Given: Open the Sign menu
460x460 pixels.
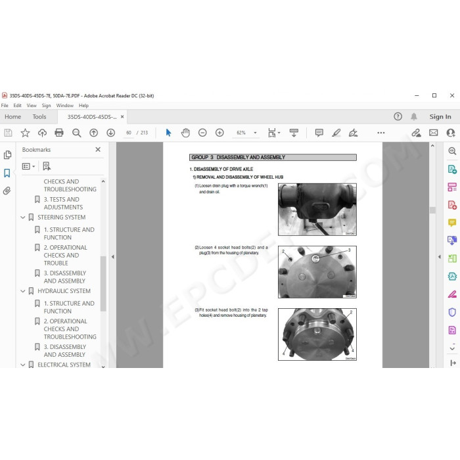Looking at the screenshot, I should 46,106.
